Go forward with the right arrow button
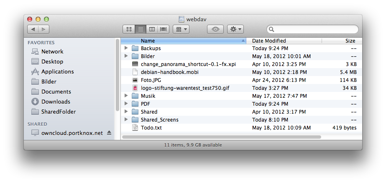Screen dimensions: 386x183 [43, 29]
